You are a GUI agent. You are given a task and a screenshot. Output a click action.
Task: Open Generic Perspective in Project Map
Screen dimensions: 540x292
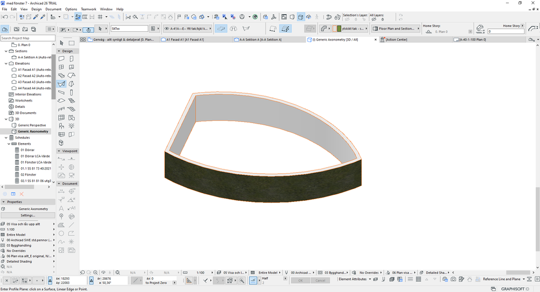click(x=31, y=125)
